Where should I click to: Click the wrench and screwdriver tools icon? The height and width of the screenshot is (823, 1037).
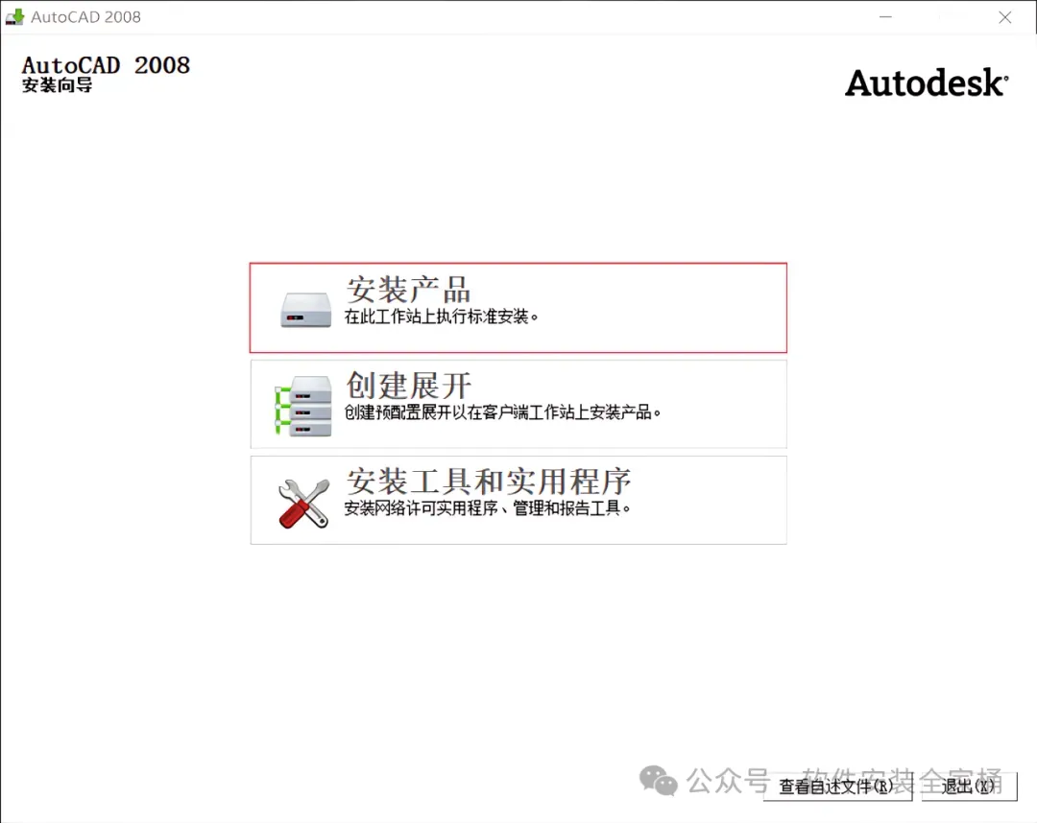303,504
